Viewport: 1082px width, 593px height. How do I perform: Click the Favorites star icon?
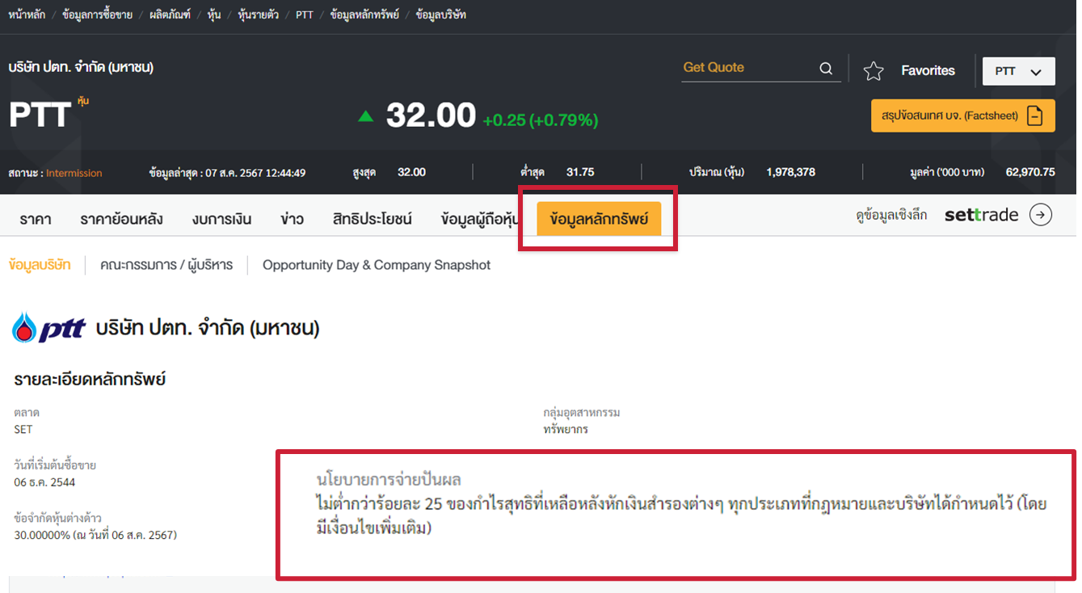point(874,71)
